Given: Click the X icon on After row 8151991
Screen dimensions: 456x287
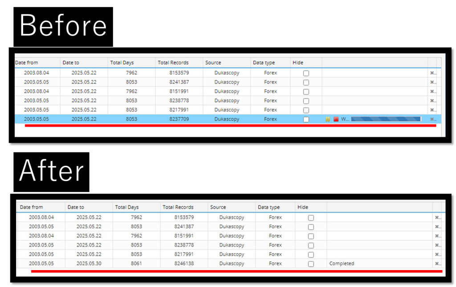Looking at the screenshot, I should (437, 236).
